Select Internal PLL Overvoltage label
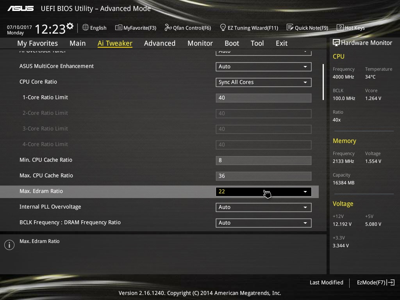400x300 pixels. pos(50,207)
